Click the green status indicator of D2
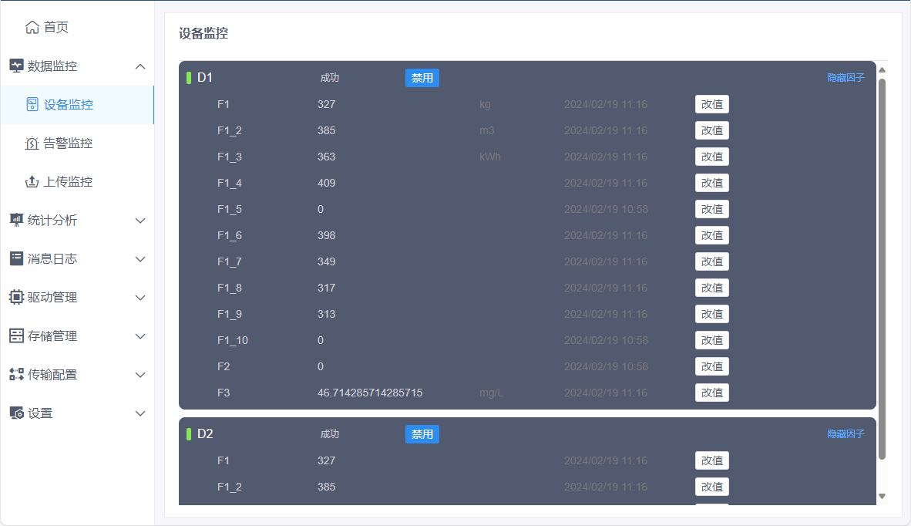Screen dimensions: 911x526 point(189,433)
